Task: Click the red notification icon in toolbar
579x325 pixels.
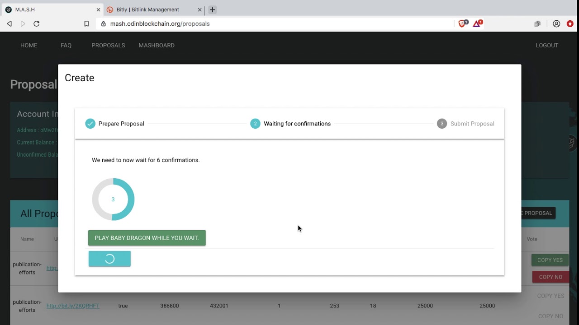Action: (x=570, y=24)
